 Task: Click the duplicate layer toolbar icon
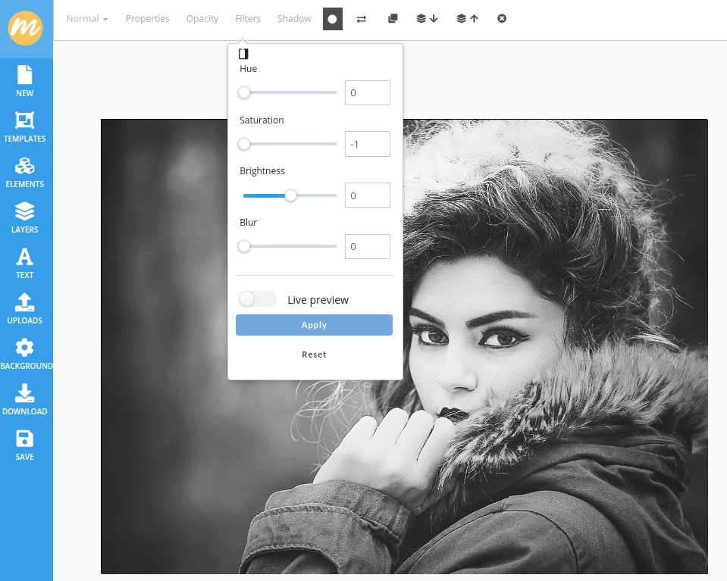coord(393,18)
